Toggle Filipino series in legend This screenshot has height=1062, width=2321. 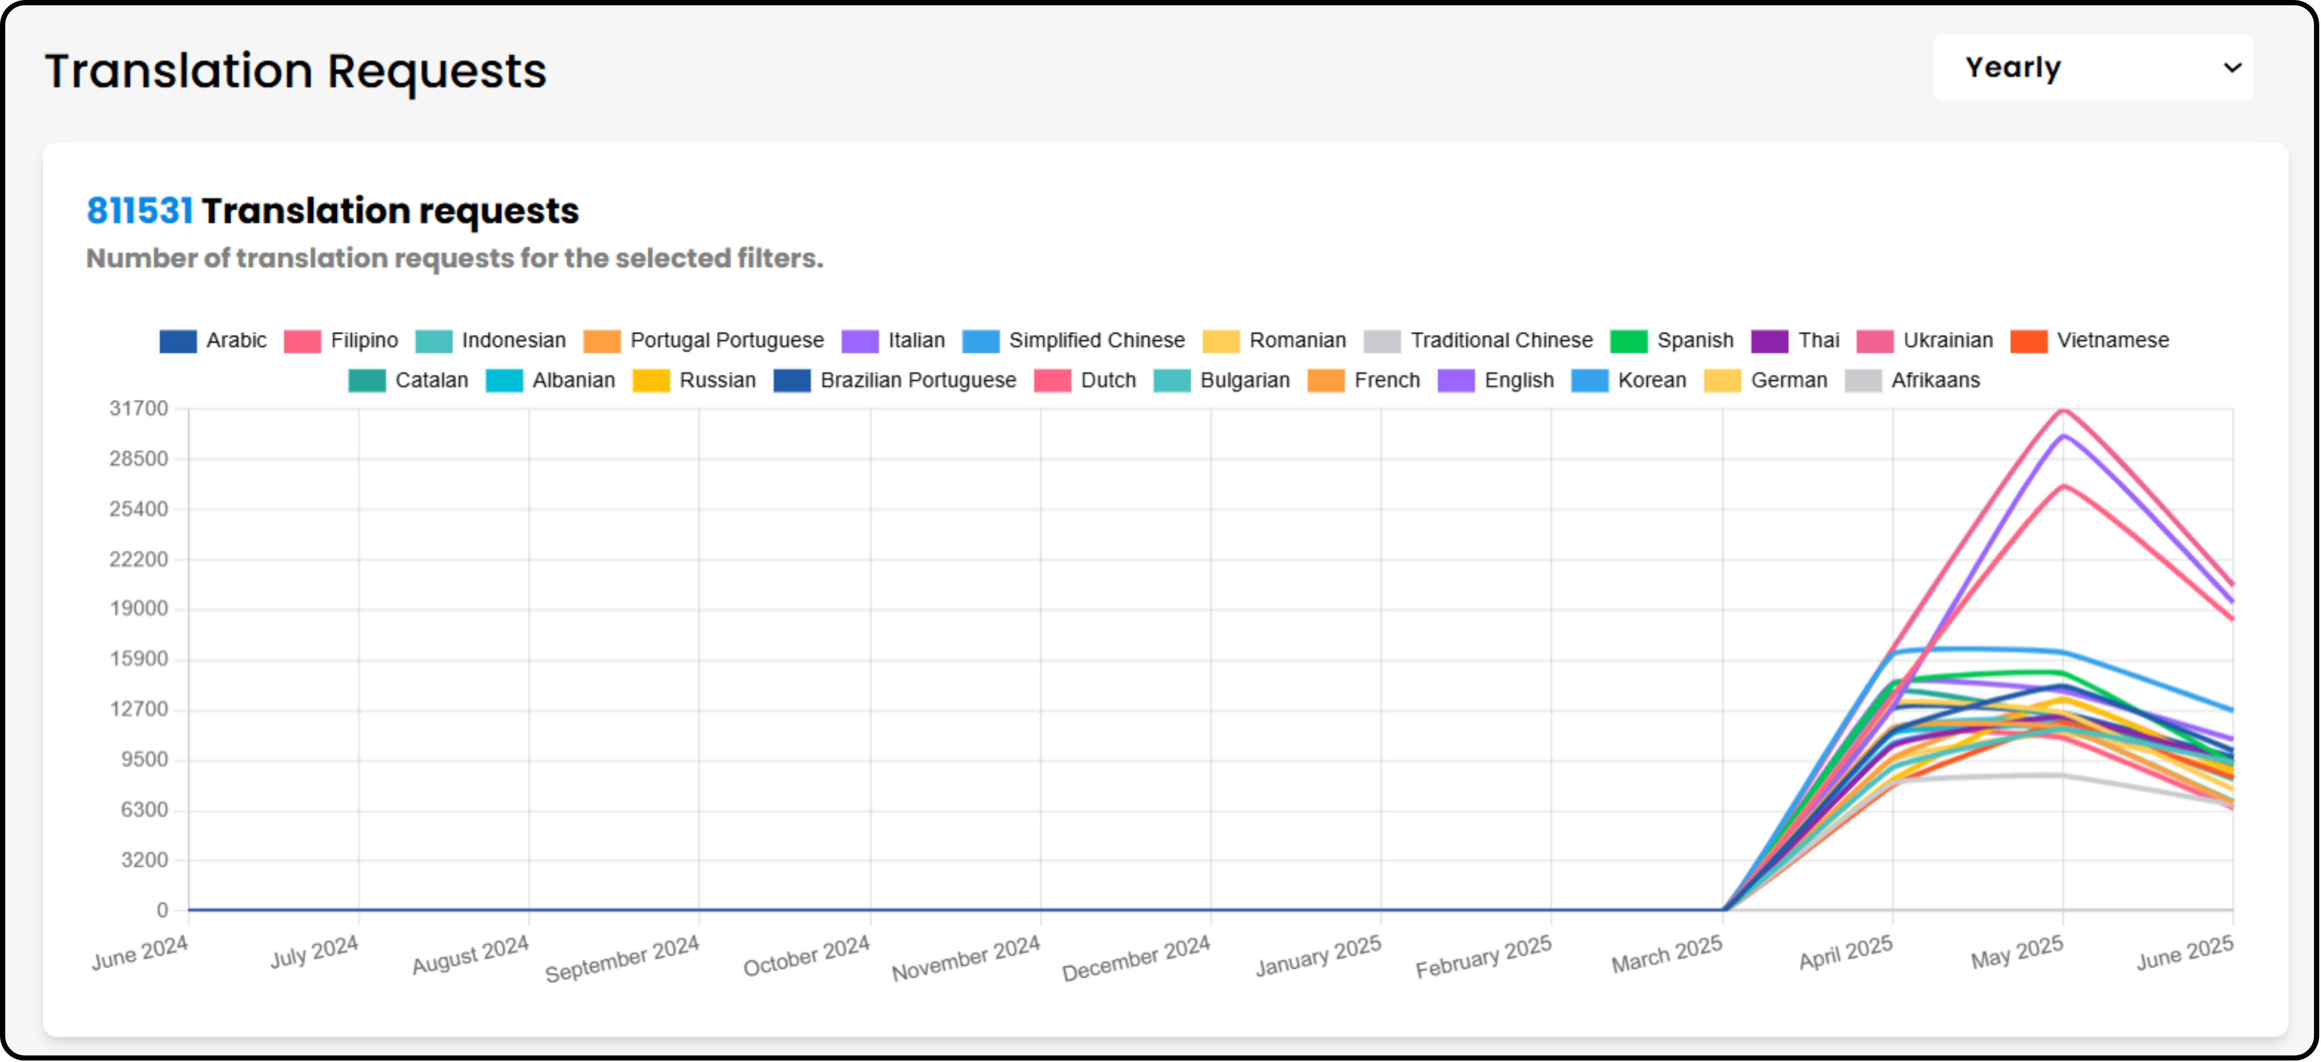point(341,341)
